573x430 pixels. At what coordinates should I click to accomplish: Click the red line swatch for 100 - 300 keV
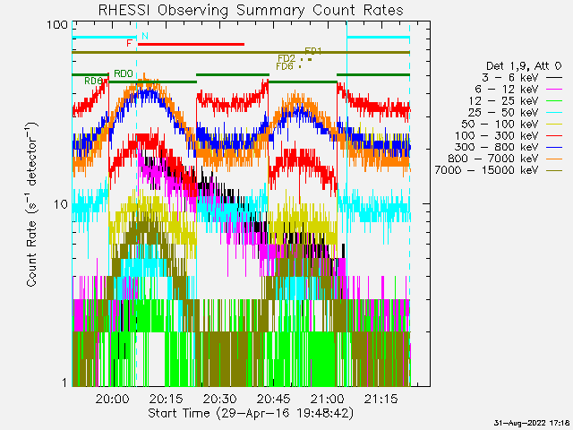[554, 135]
